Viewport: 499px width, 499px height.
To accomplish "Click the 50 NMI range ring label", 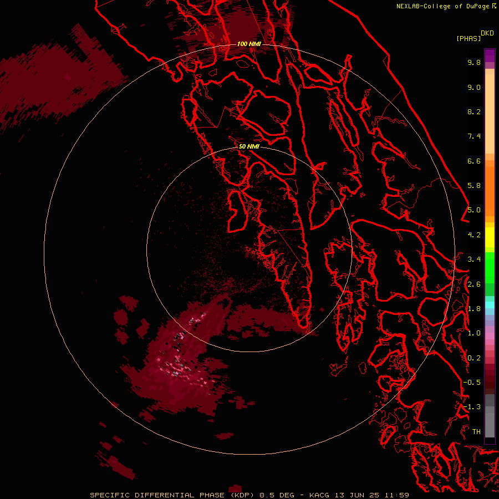I will 249,146.
